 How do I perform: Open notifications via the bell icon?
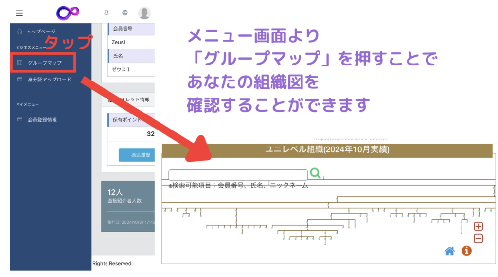[107, 13]
